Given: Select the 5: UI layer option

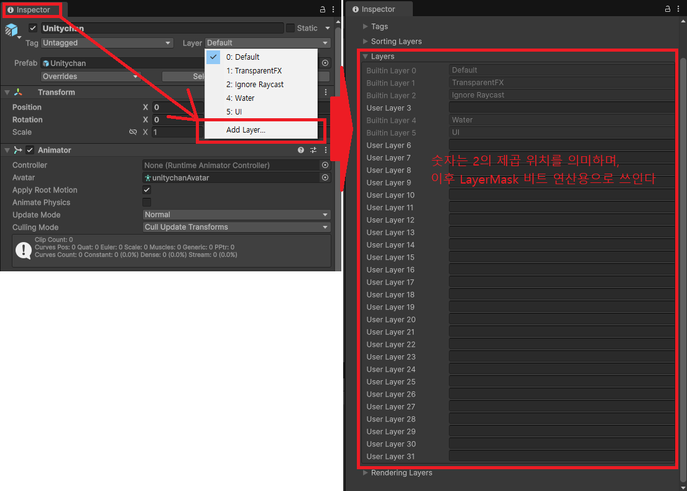Looking at the screenshot, I should click(261, 112).
